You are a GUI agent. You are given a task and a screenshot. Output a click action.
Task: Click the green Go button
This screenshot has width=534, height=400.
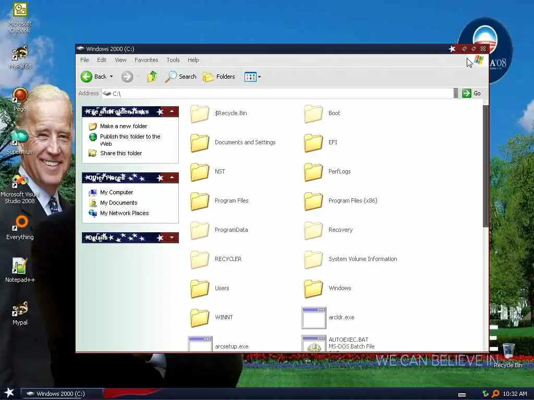tap(471, 93)
